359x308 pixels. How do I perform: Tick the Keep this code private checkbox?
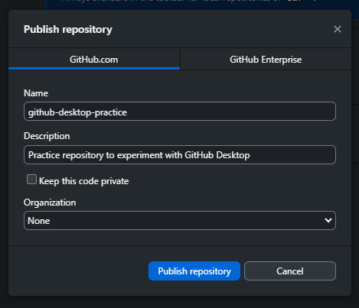click(31, 180)
